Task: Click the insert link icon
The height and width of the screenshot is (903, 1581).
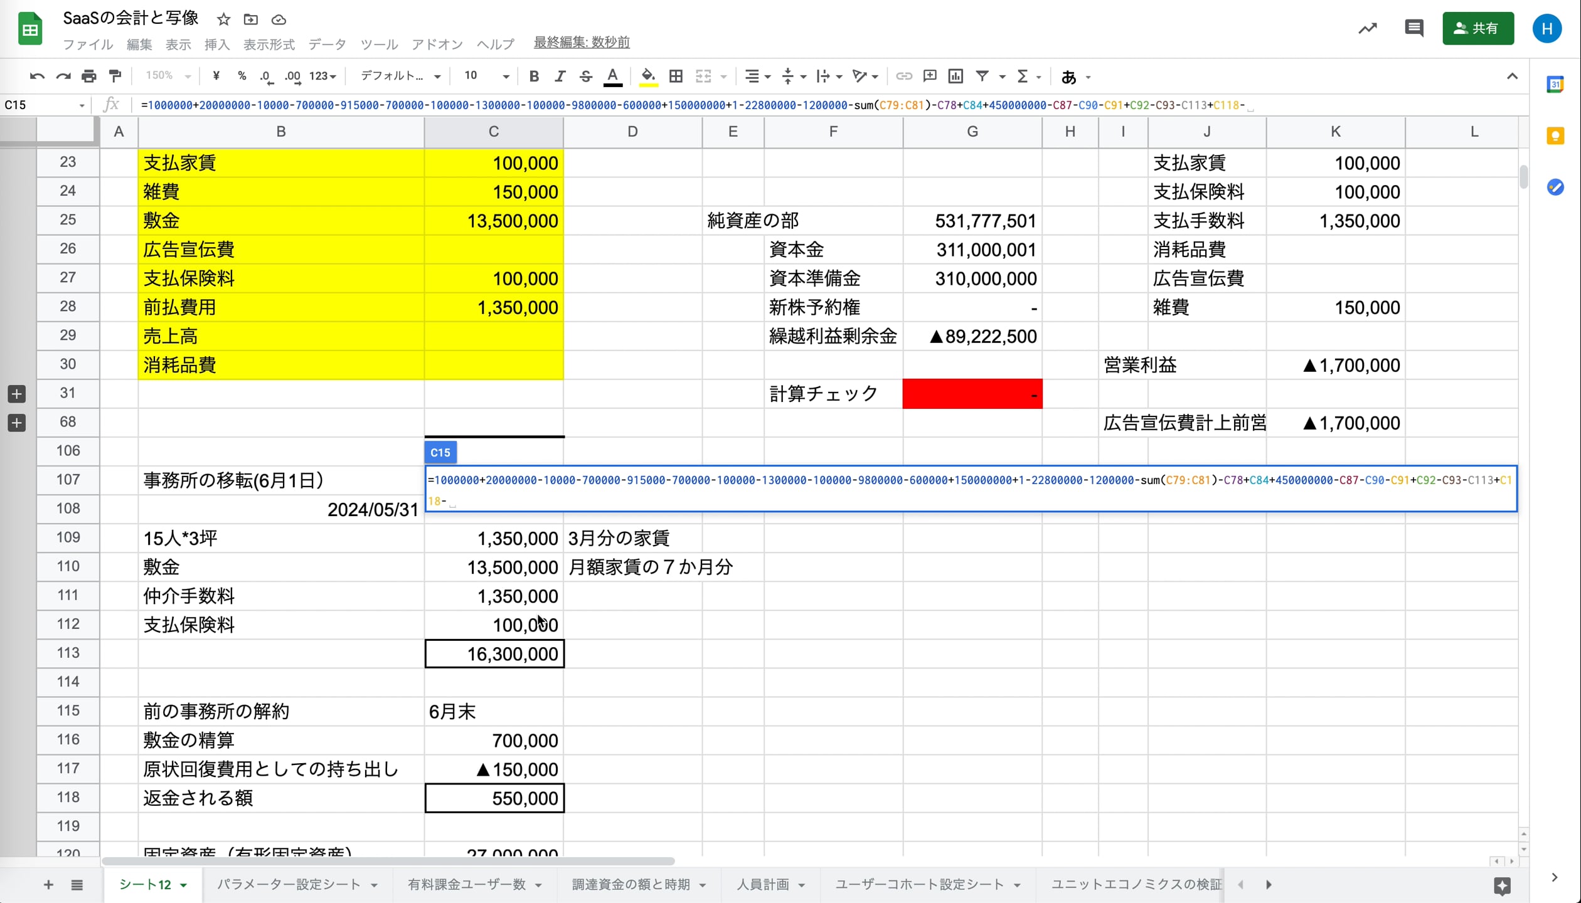Action: point(903,77)
